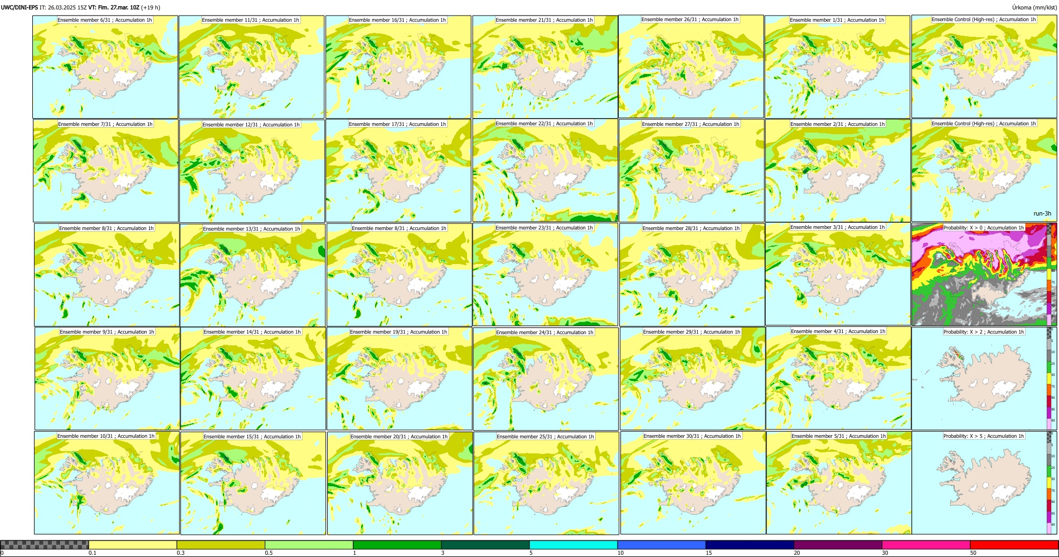
Task: Click the Ensemble member 24/31 map
Action: coord(546,379)
